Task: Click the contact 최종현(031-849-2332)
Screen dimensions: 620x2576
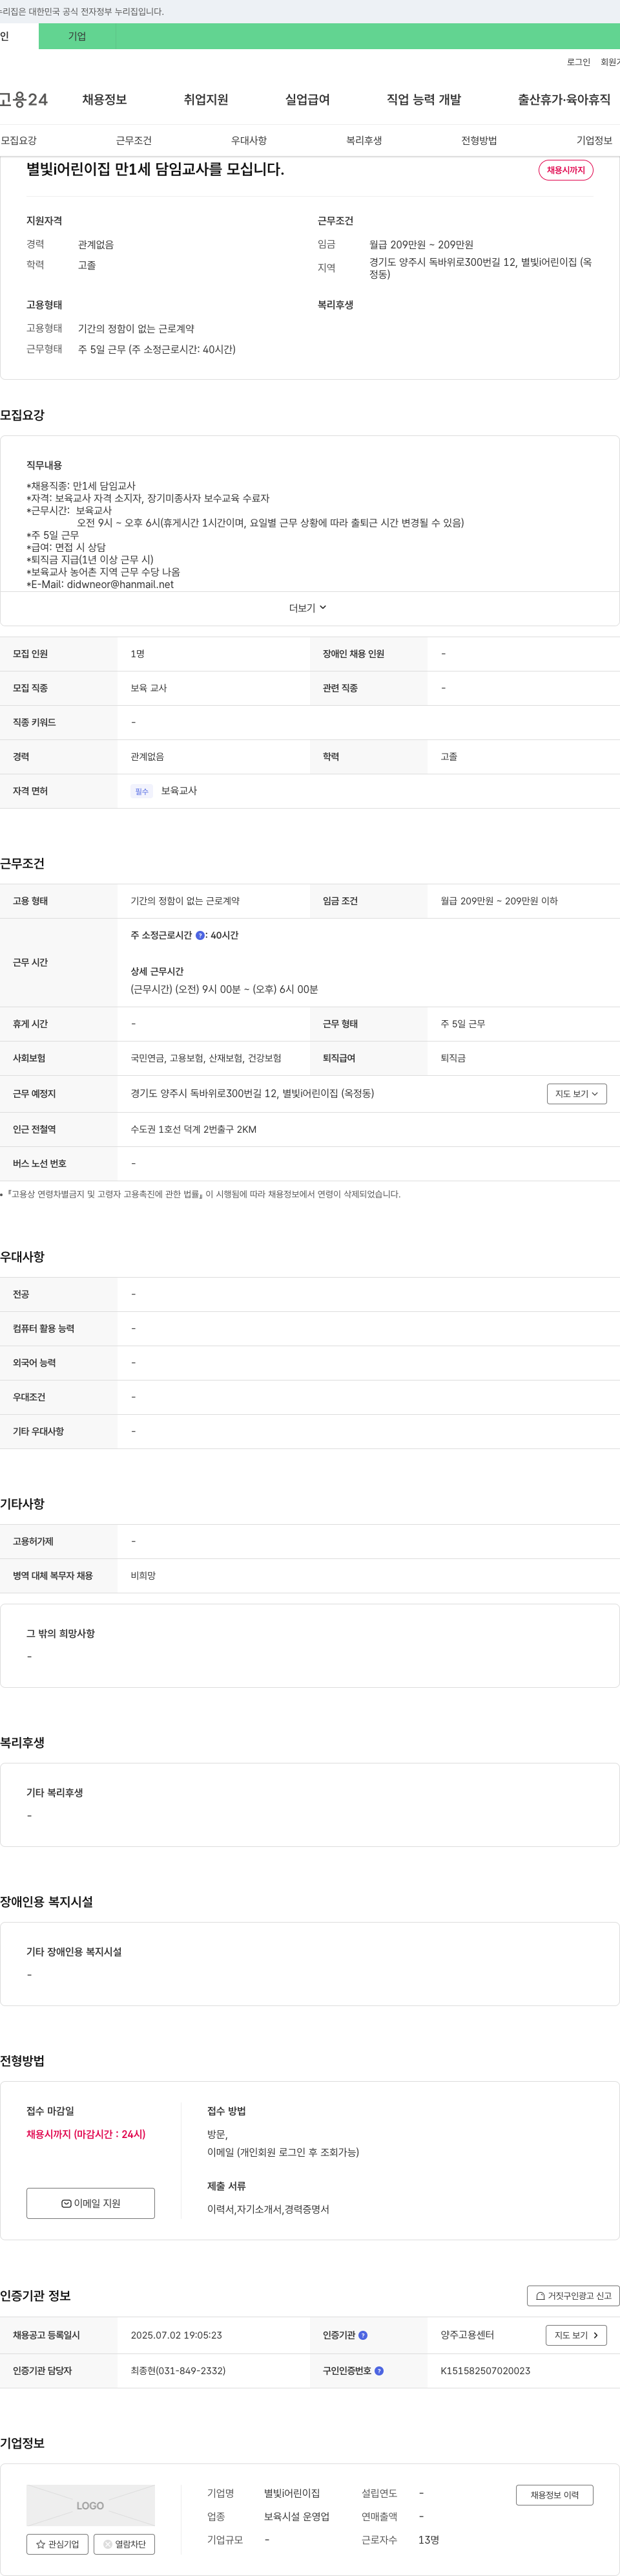Action: click(x=178, y=2371)
